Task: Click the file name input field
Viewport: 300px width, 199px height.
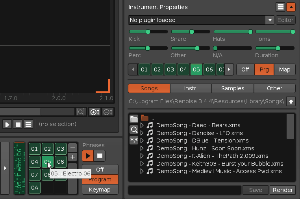Action: point(185,190)
